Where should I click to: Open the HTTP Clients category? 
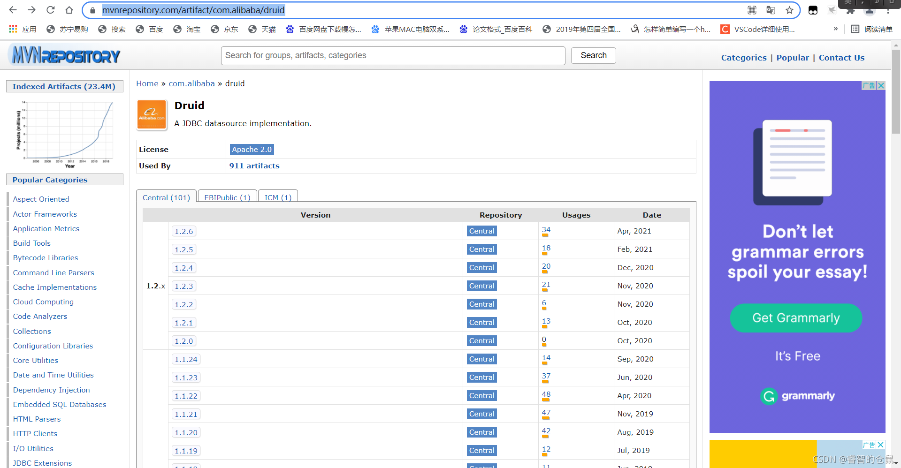(x=35, y=433)
